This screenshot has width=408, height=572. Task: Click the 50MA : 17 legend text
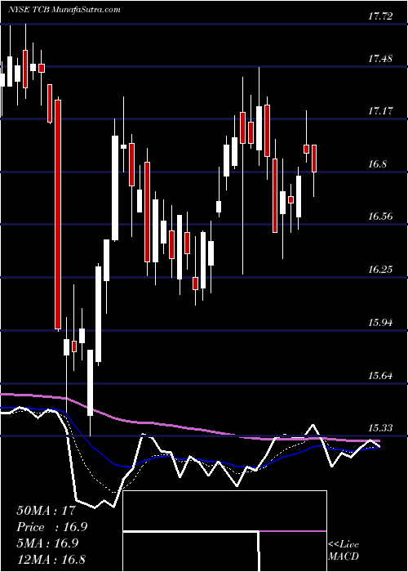click(x=47, y=511)
